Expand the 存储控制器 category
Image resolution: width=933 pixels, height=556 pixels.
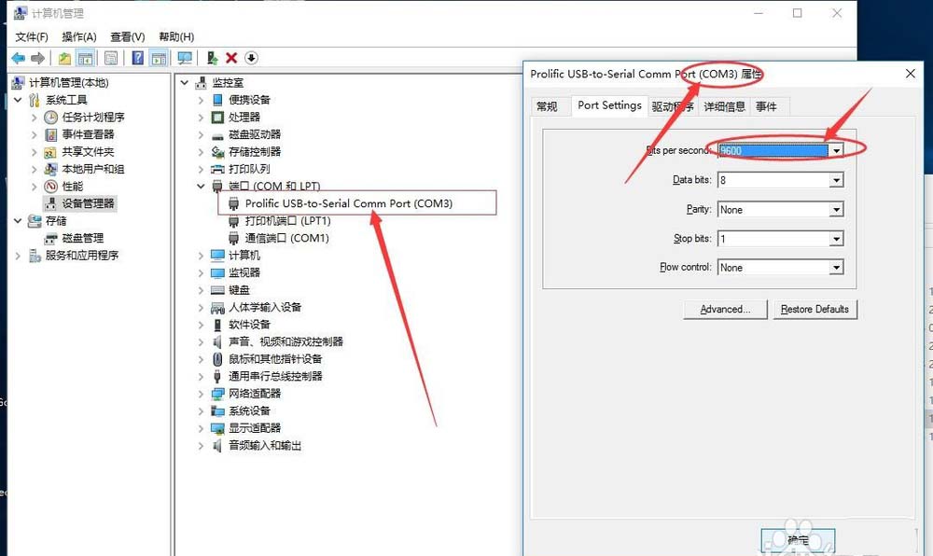click(202, 152)
